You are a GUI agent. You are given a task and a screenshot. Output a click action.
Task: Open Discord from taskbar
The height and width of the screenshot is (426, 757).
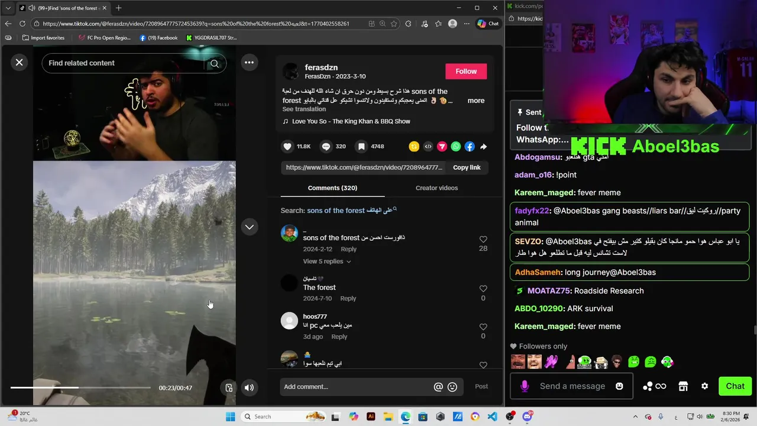click(527, 417)
